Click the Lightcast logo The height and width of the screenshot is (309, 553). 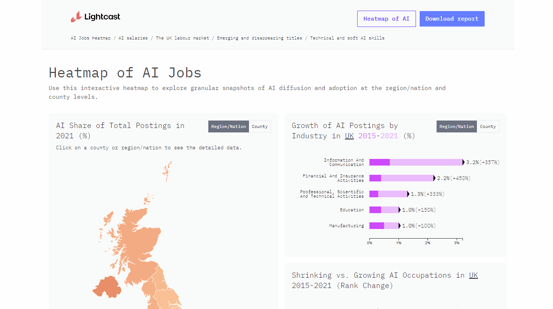pyautogui.click(x=95, y=17)
